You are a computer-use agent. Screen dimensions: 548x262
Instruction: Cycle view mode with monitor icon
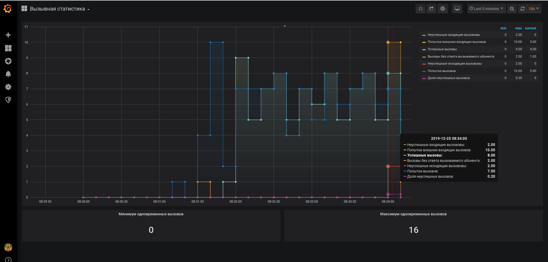(x=457, y=9)
